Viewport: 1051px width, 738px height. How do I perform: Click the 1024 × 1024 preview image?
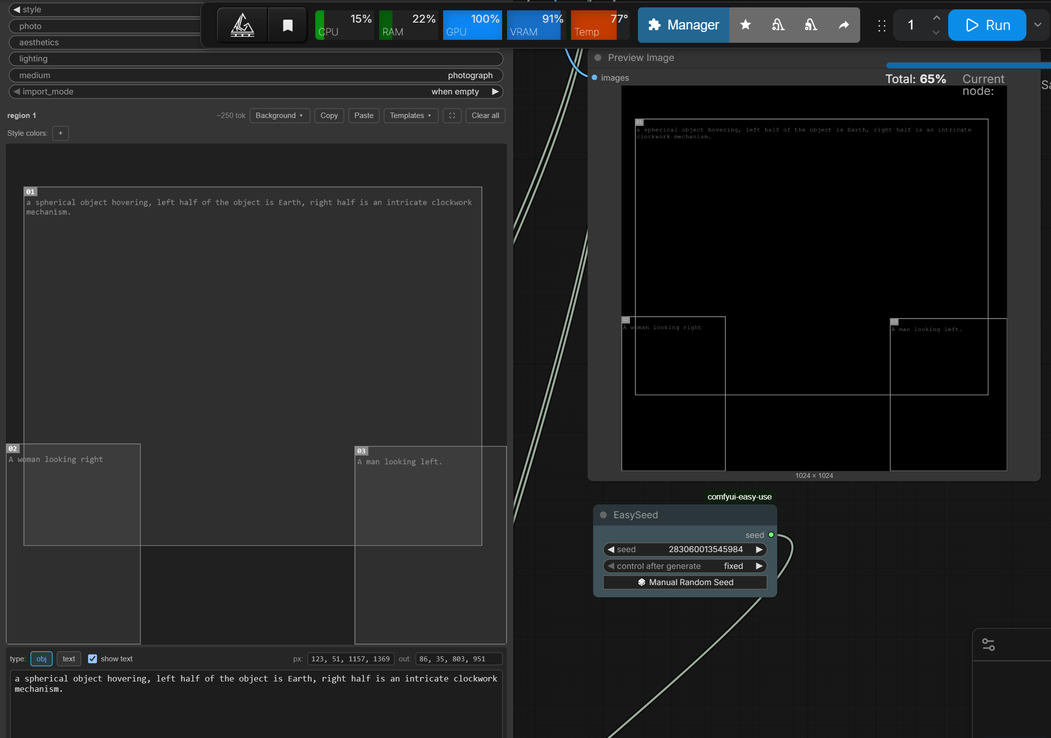click(x=814, y=278)
